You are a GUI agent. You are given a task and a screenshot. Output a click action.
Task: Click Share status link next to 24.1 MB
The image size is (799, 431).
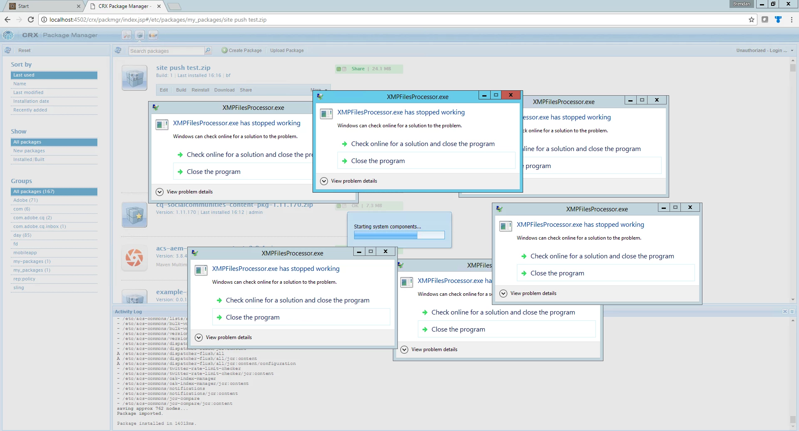tap(358, 69)
